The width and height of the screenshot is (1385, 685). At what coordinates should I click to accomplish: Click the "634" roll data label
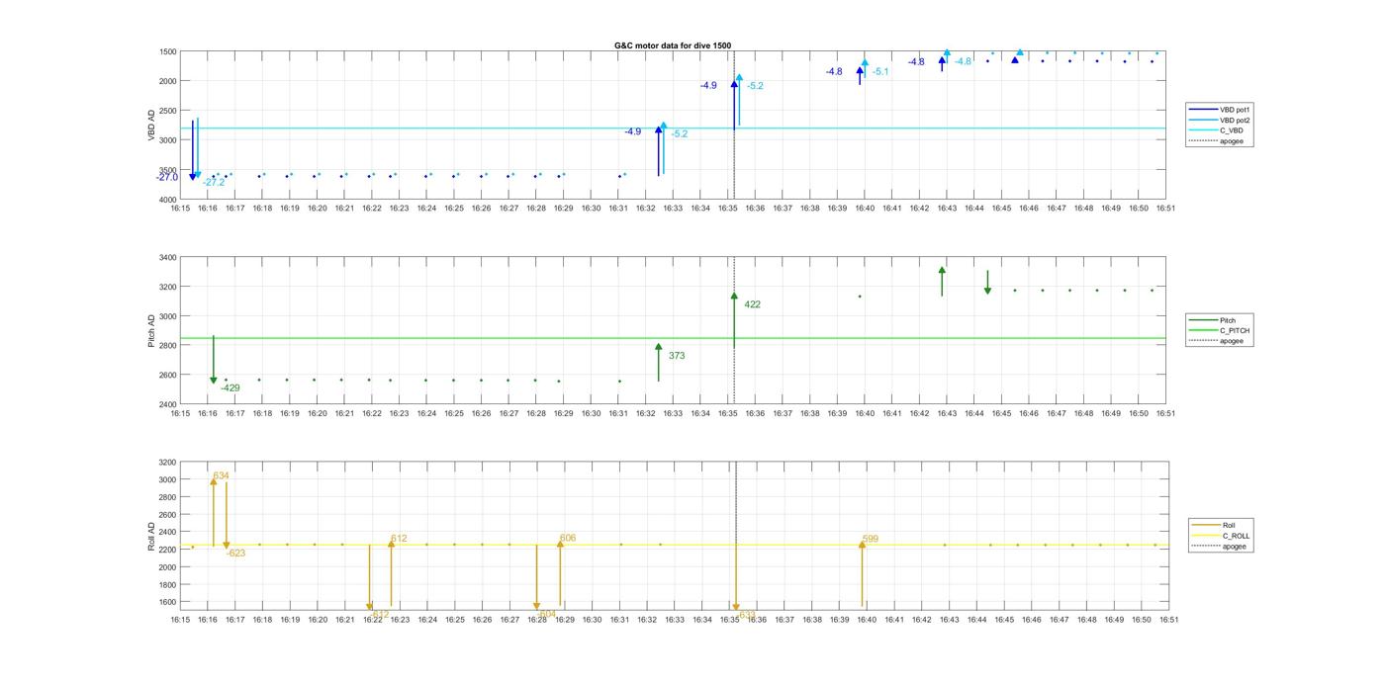point(221,475)
